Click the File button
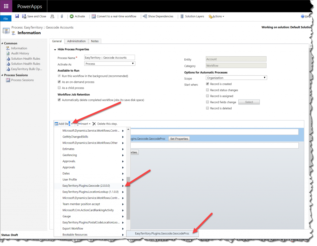Image resolution: width=317 pixels, height=246 pixels. pyautogui.click(x=6, y=19)
